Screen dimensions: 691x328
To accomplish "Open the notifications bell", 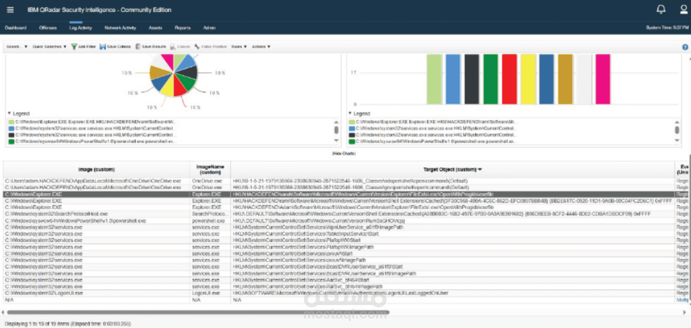I will [x=661, y=9].
